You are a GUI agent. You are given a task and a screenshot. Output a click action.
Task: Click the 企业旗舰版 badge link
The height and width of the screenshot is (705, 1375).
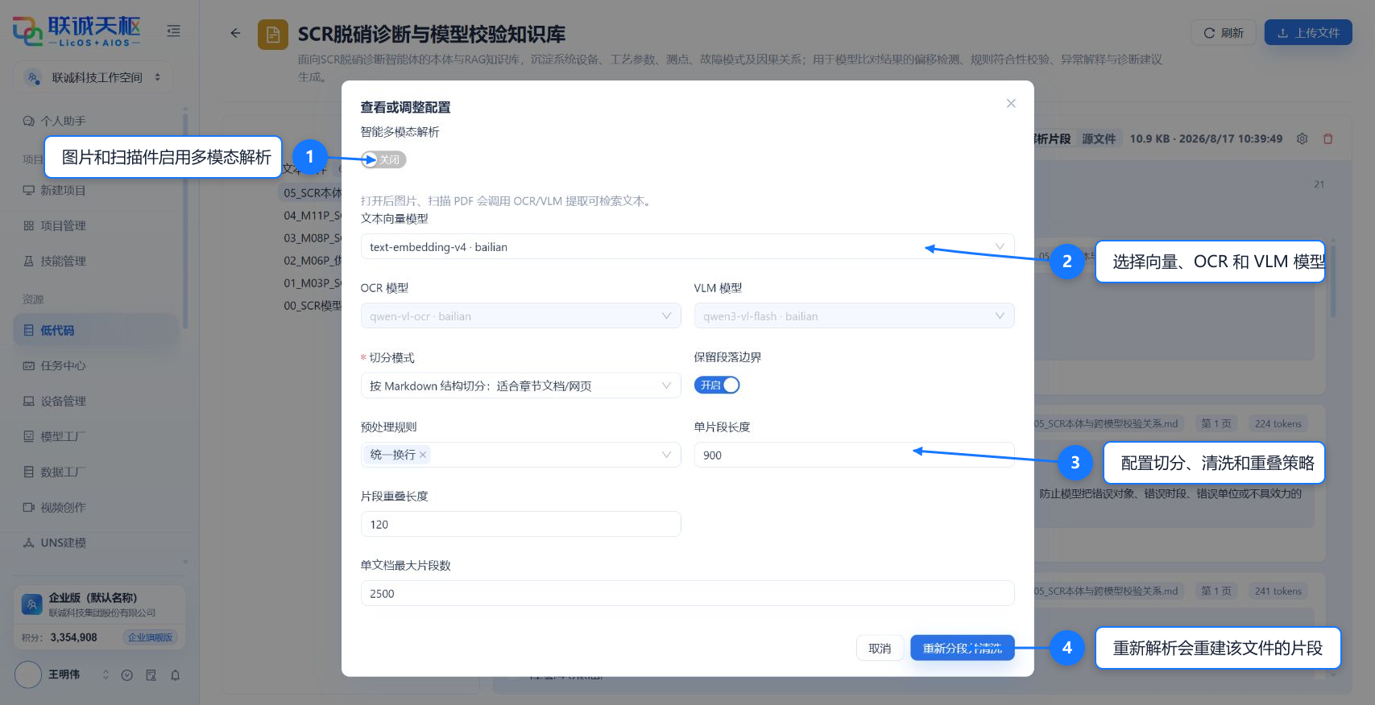pyautogui.click(x=150, y=637)
